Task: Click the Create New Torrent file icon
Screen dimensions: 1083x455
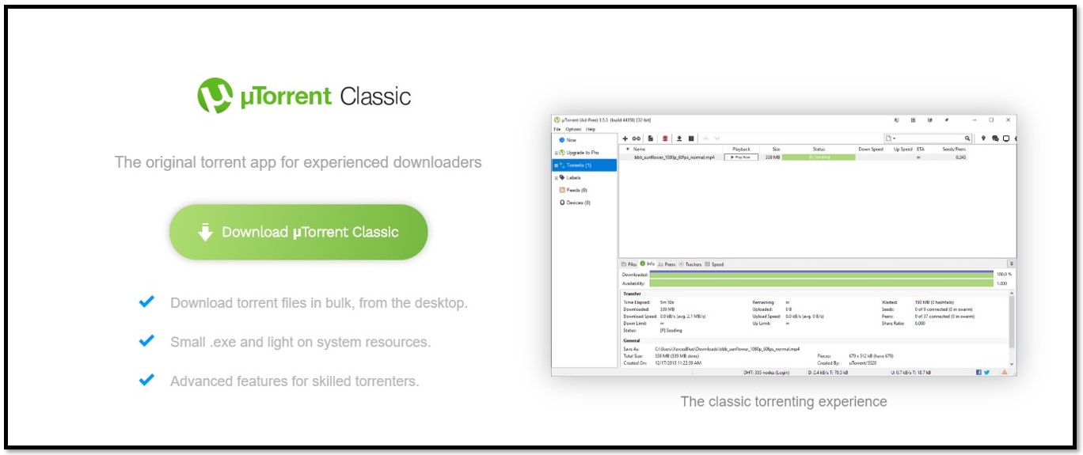Action: click(x=651, y=138)
